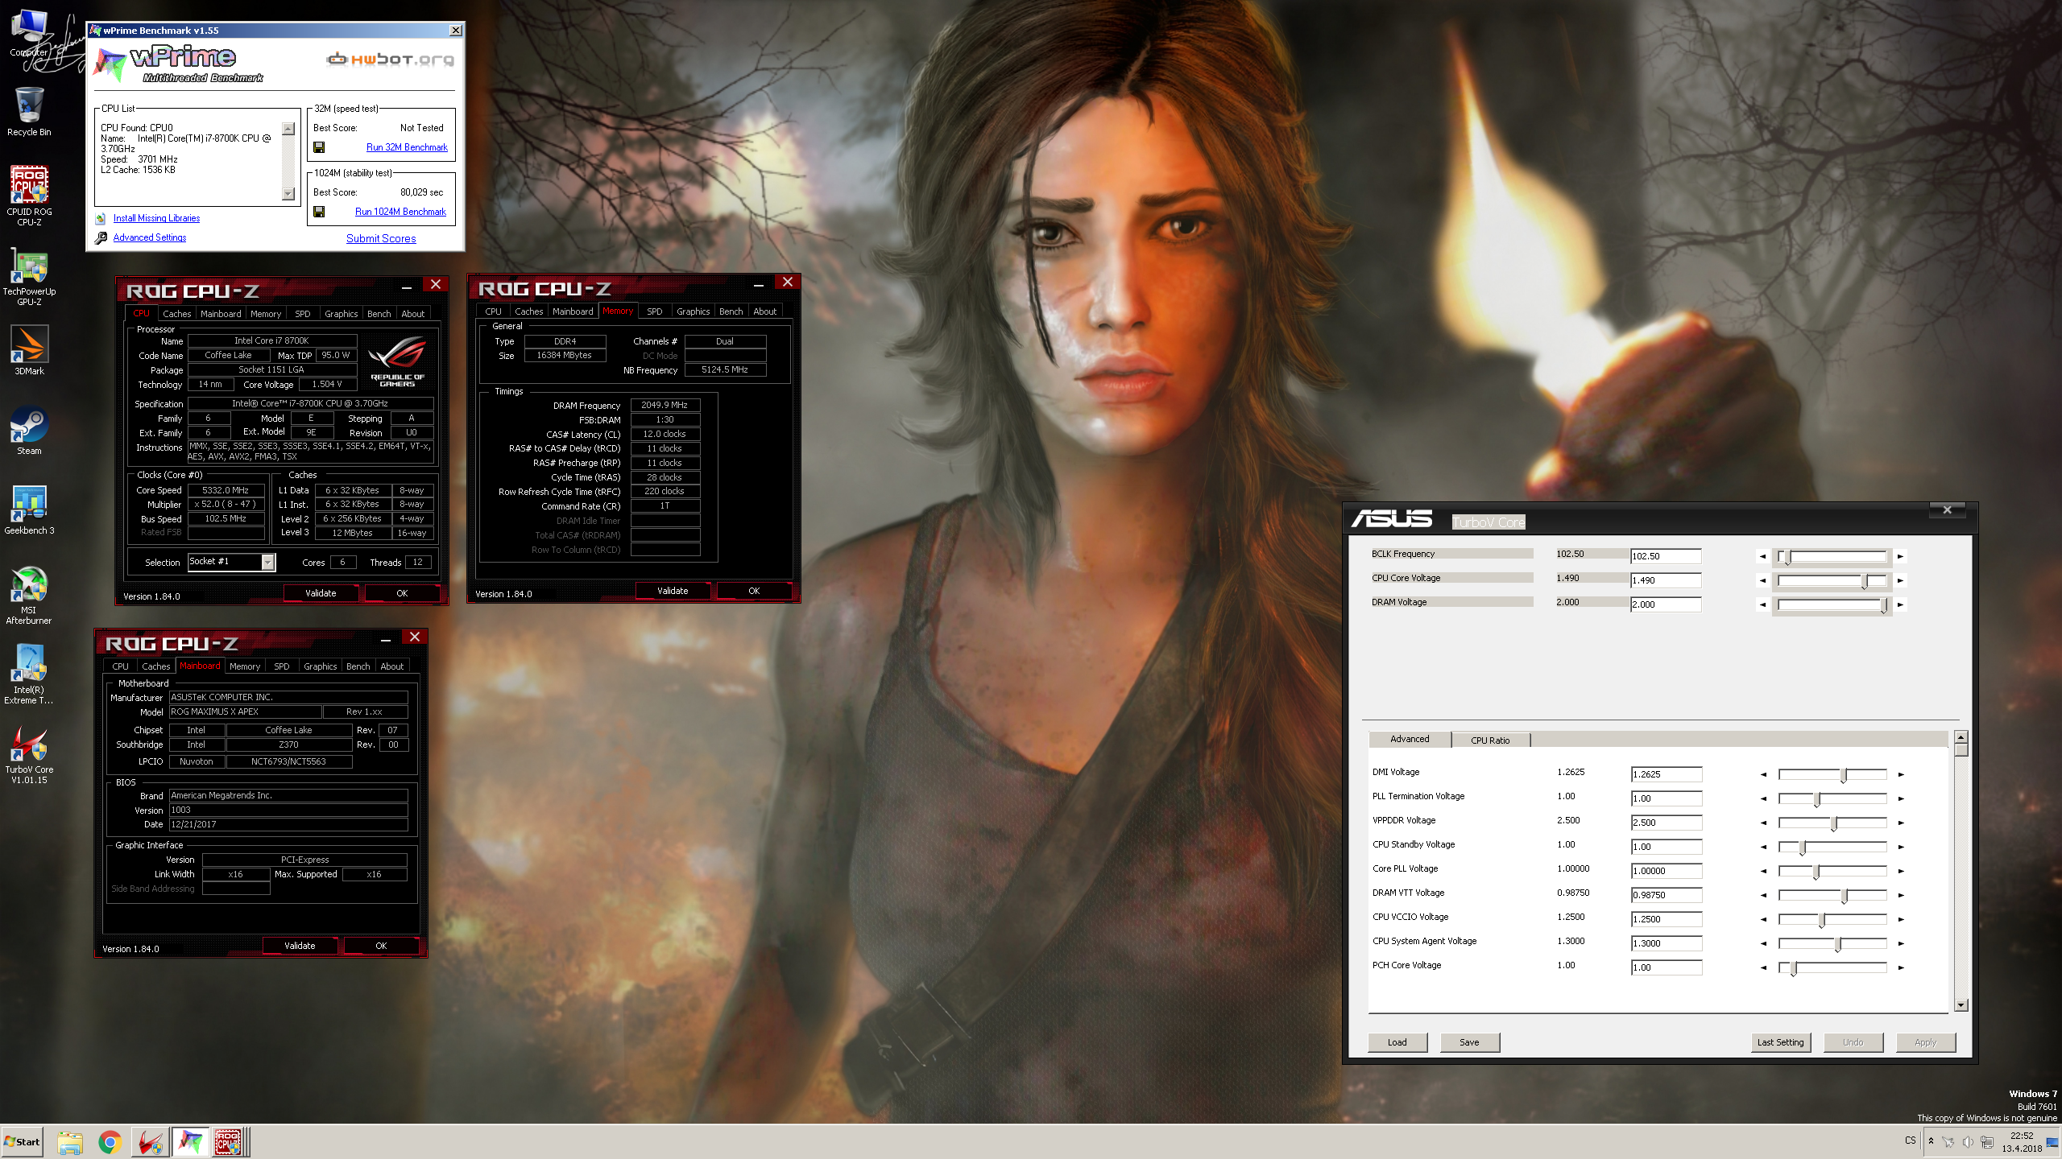The height and width of the screenshot is (1159, 2062).
Task: Click the Save button in TurboV Core
Action: 1470,1042
